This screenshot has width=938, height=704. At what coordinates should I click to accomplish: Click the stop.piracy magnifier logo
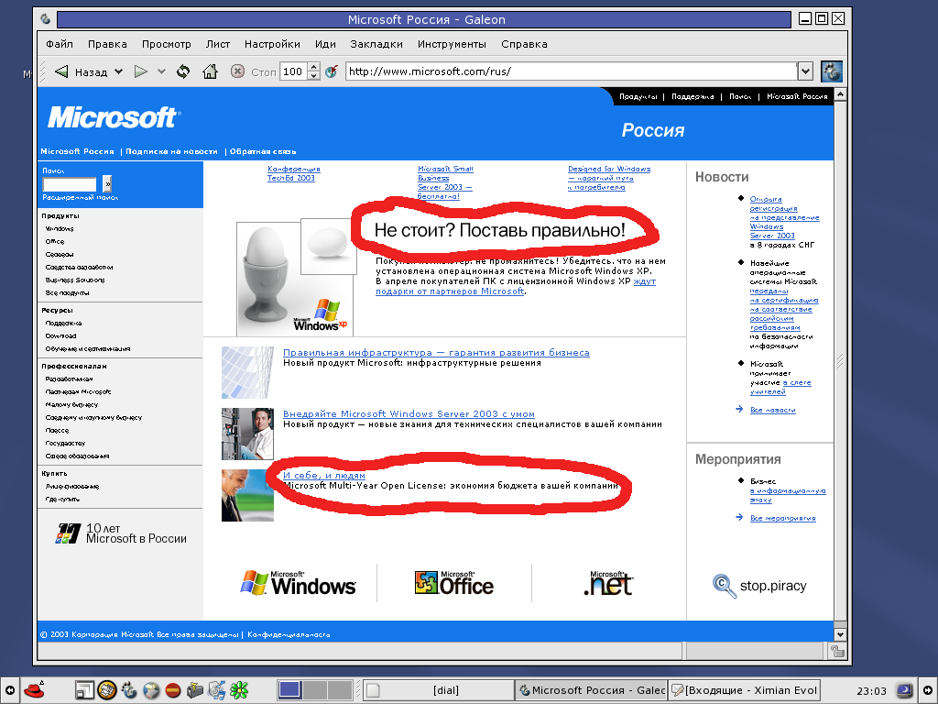[725, 586]
